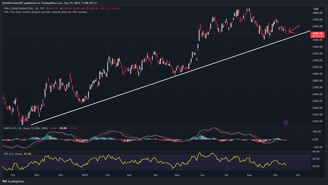This screenshot has height=185, width=328.
Task: Click the 2600.00 price axis label
Action: point(317,94)
